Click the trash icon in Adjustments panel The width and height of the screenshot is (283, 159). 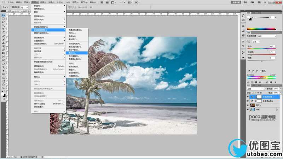[x=276, y=82]
